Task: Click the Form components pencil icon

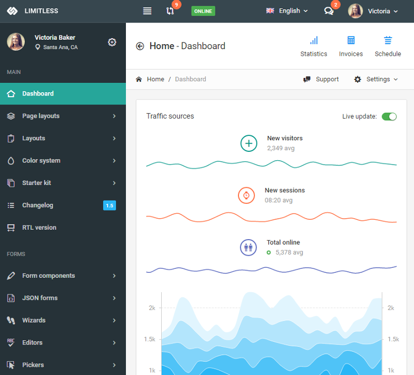Action: (x=11, y=276)
